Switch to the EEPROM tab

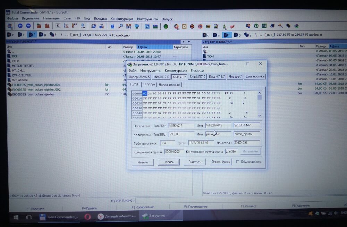(x=149, y=84)
